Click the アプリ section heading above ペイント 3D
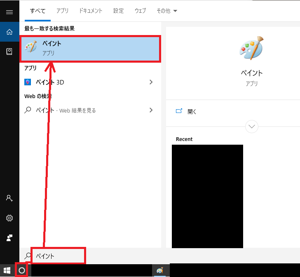This screenshot has width=300, height=277. [x=30, y=68]
